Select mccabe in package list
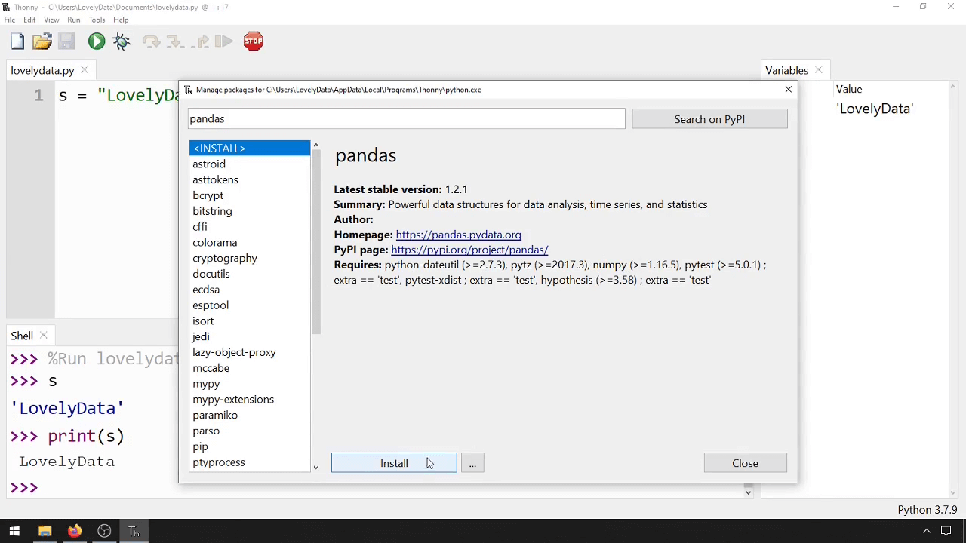 (x=249, y=368)
